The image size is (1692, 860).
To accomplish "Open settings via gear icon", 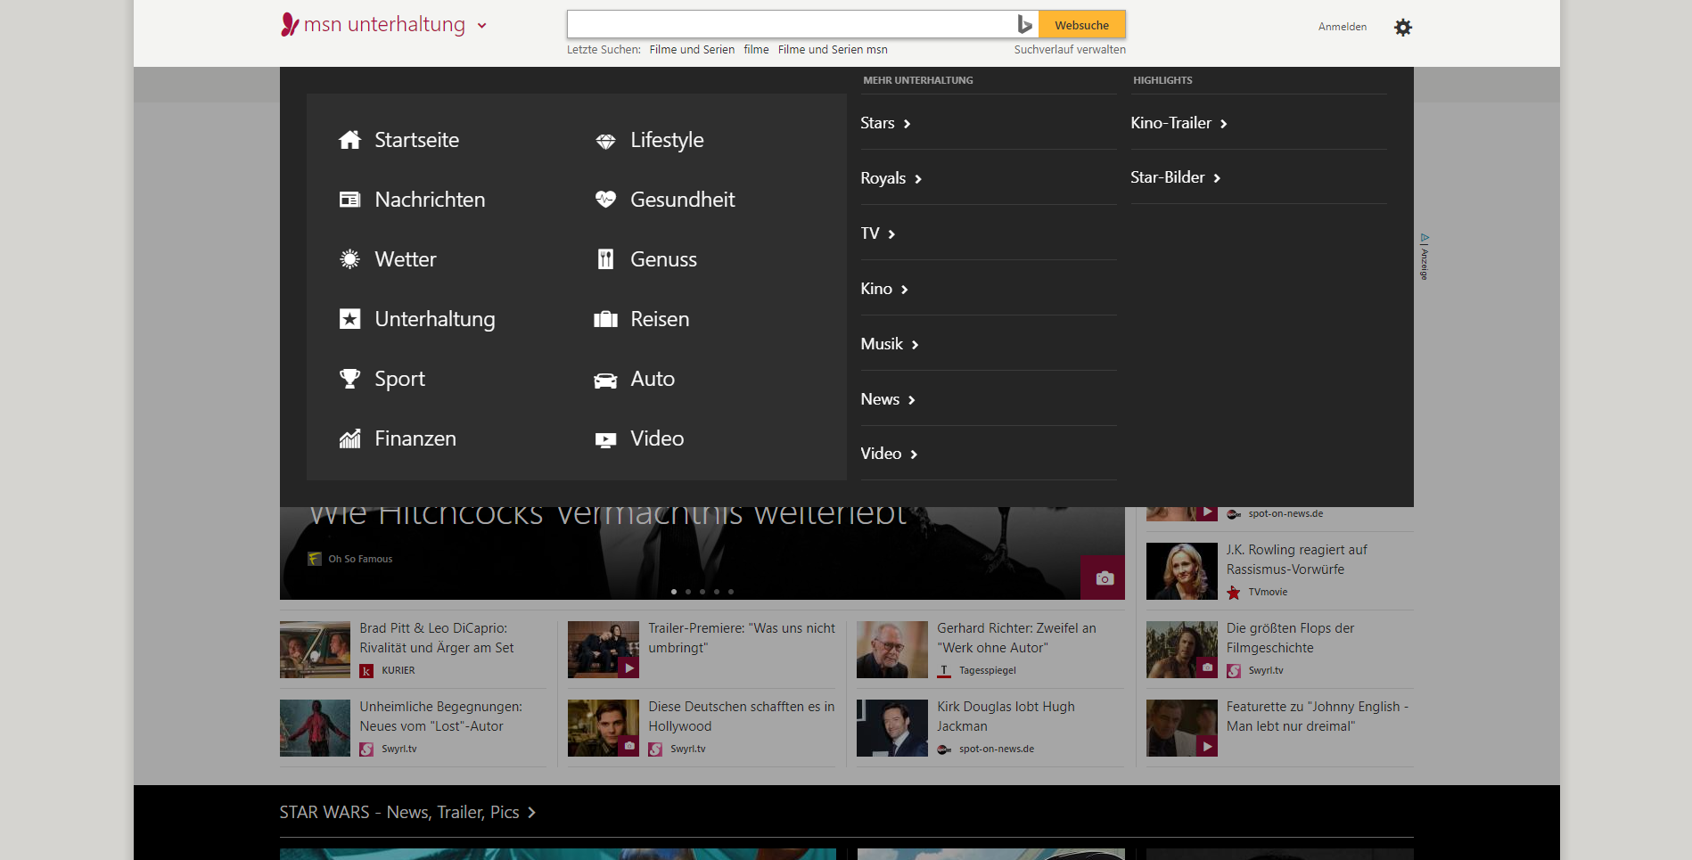I will [x=1403, y=28].
